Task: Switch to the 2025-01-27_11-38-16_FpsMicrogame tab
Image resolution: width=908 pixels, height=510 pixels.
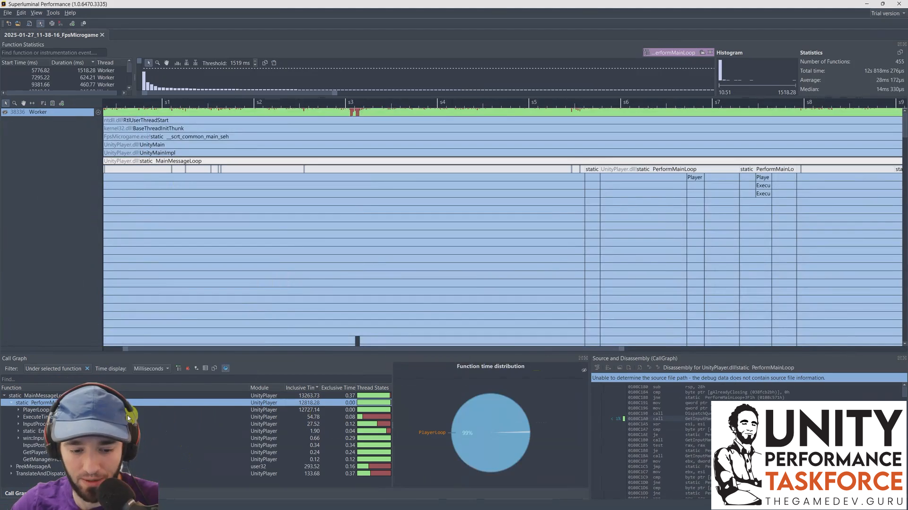Action: click(51, 34)
